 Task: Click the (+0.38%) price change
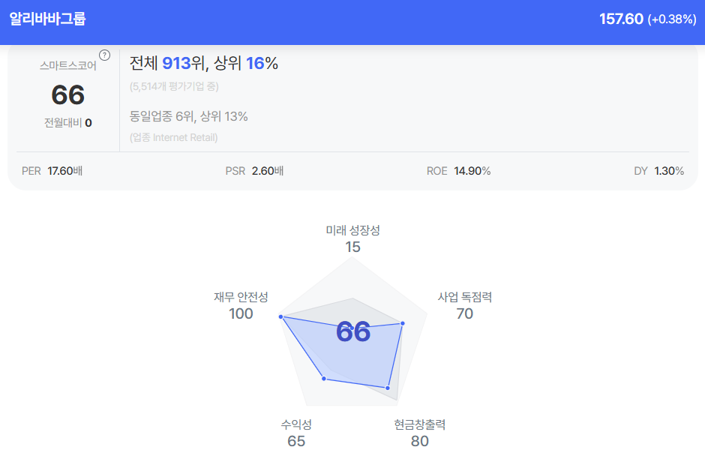coord(672,19)
